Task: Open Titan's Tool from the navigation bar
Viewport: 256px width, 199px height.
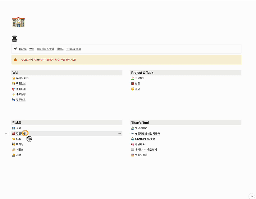Action: 73,49
